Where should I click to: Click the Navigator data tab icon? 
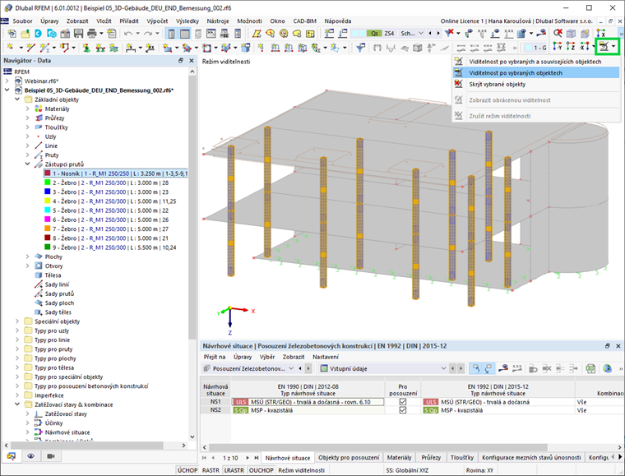[12, 456]
